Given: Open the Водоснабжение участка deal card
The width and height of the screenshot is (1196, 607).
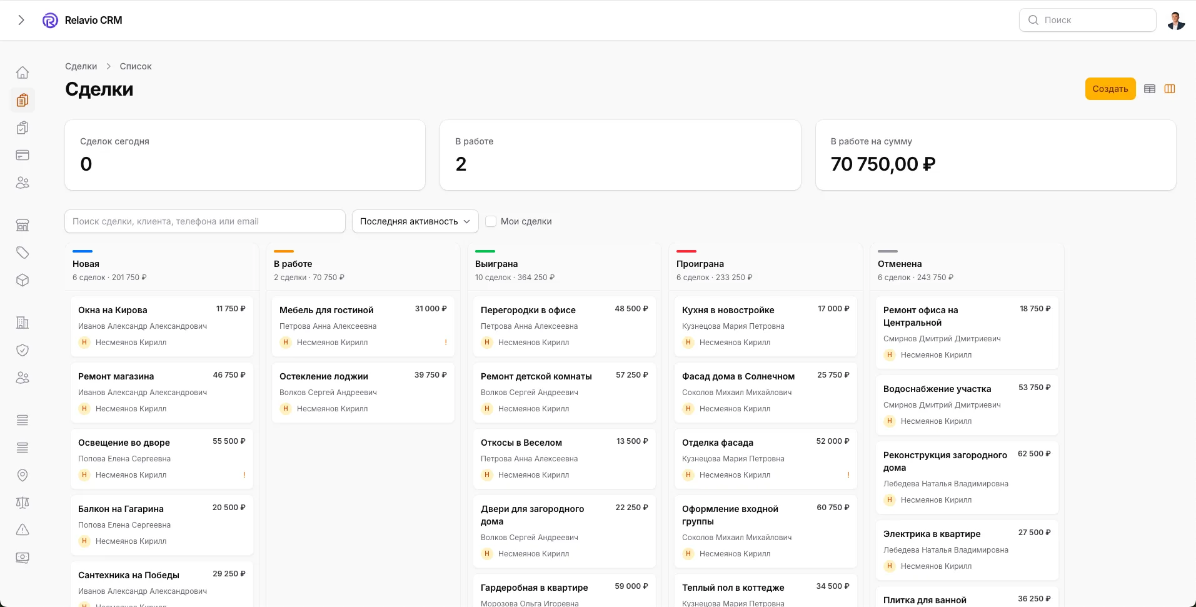Looking at the screenshot, I should pyautogui.click(x=967, y=405).
